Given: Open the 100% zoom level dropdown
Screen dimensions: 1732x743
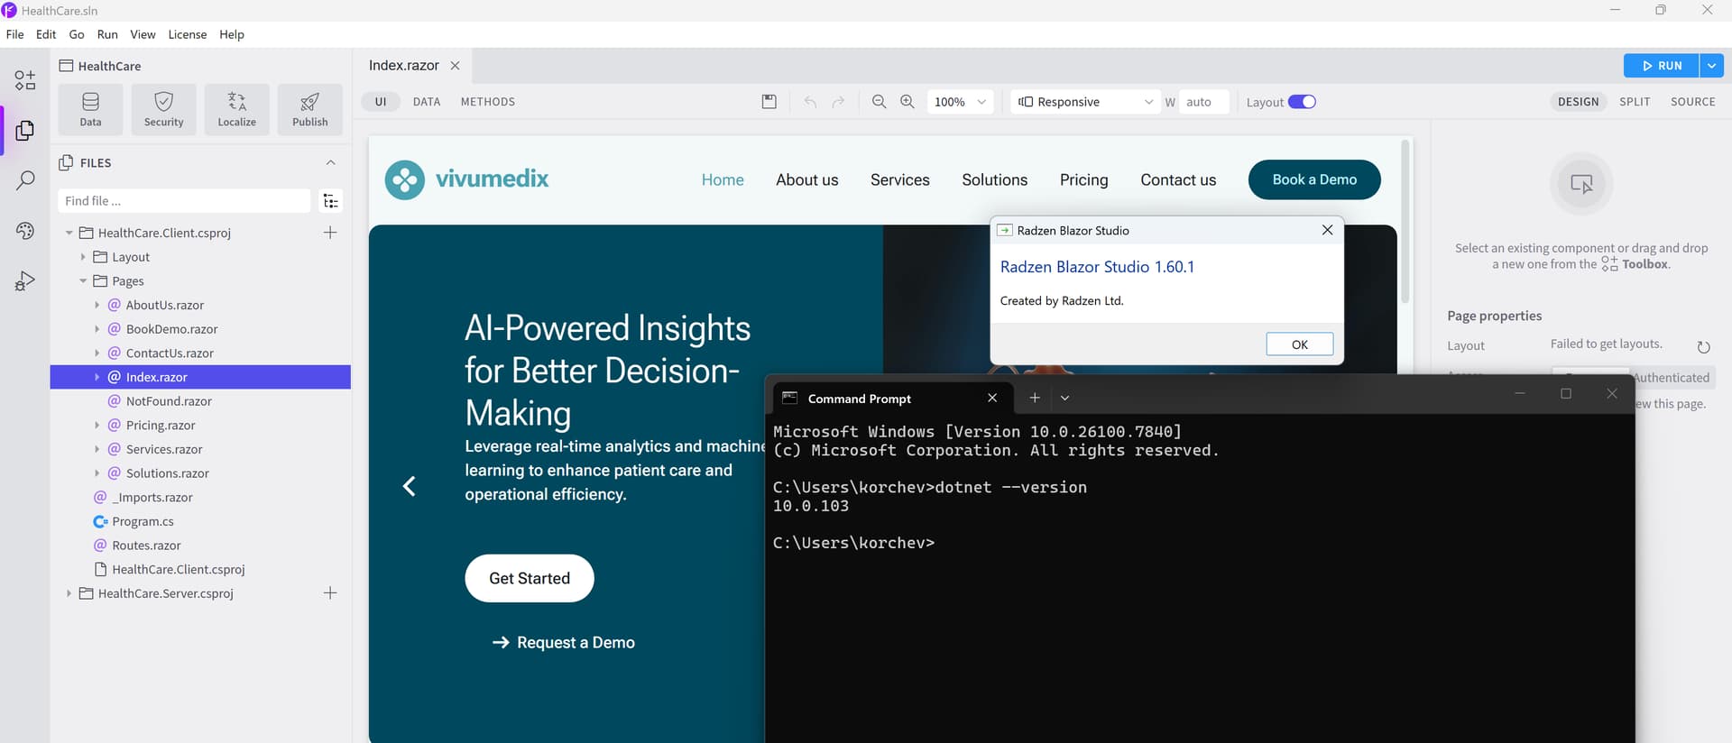Looking at the screenshot, I should [x=960, y=102].
